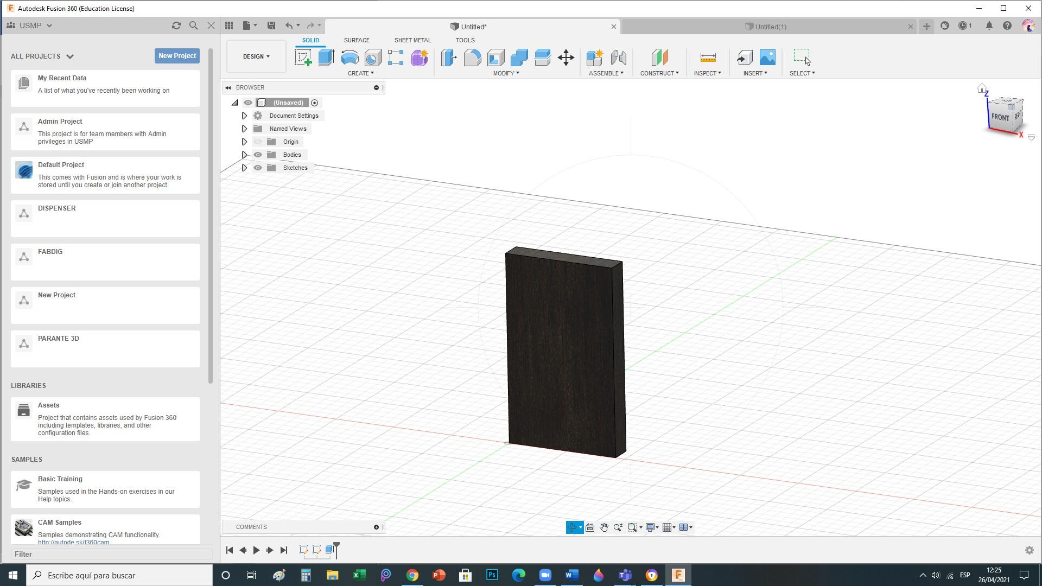
Task: Open My Recent Data
Action: click(105, 88)
